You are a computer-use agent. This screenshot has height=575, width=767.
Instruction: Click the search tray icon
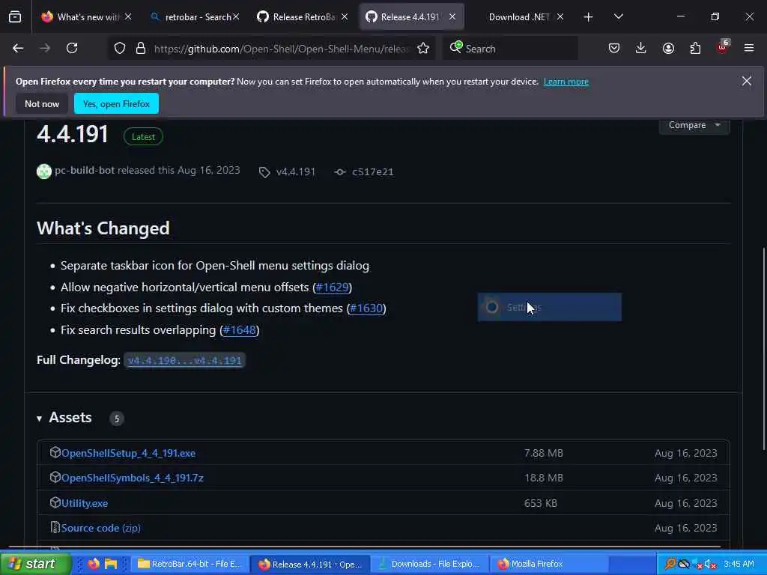tap(670, 564)
